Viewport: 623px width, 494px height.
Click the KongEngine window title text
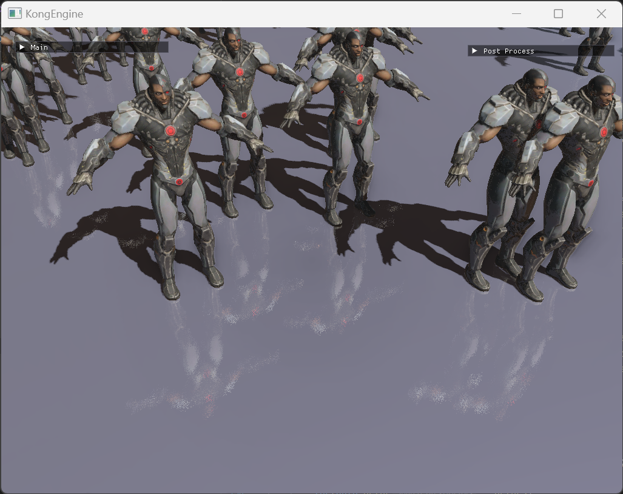[55, 14]
